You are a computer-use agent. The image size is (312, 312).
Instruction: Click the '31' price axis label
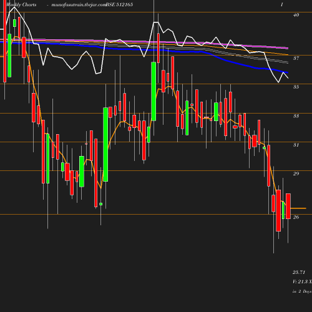[296, 145]
